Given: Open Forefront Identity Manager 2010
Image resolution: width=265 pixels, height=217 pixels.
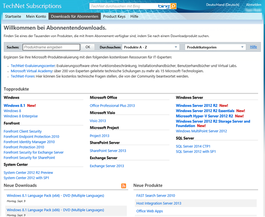Looking at the screenshot, I should point(29,142).
